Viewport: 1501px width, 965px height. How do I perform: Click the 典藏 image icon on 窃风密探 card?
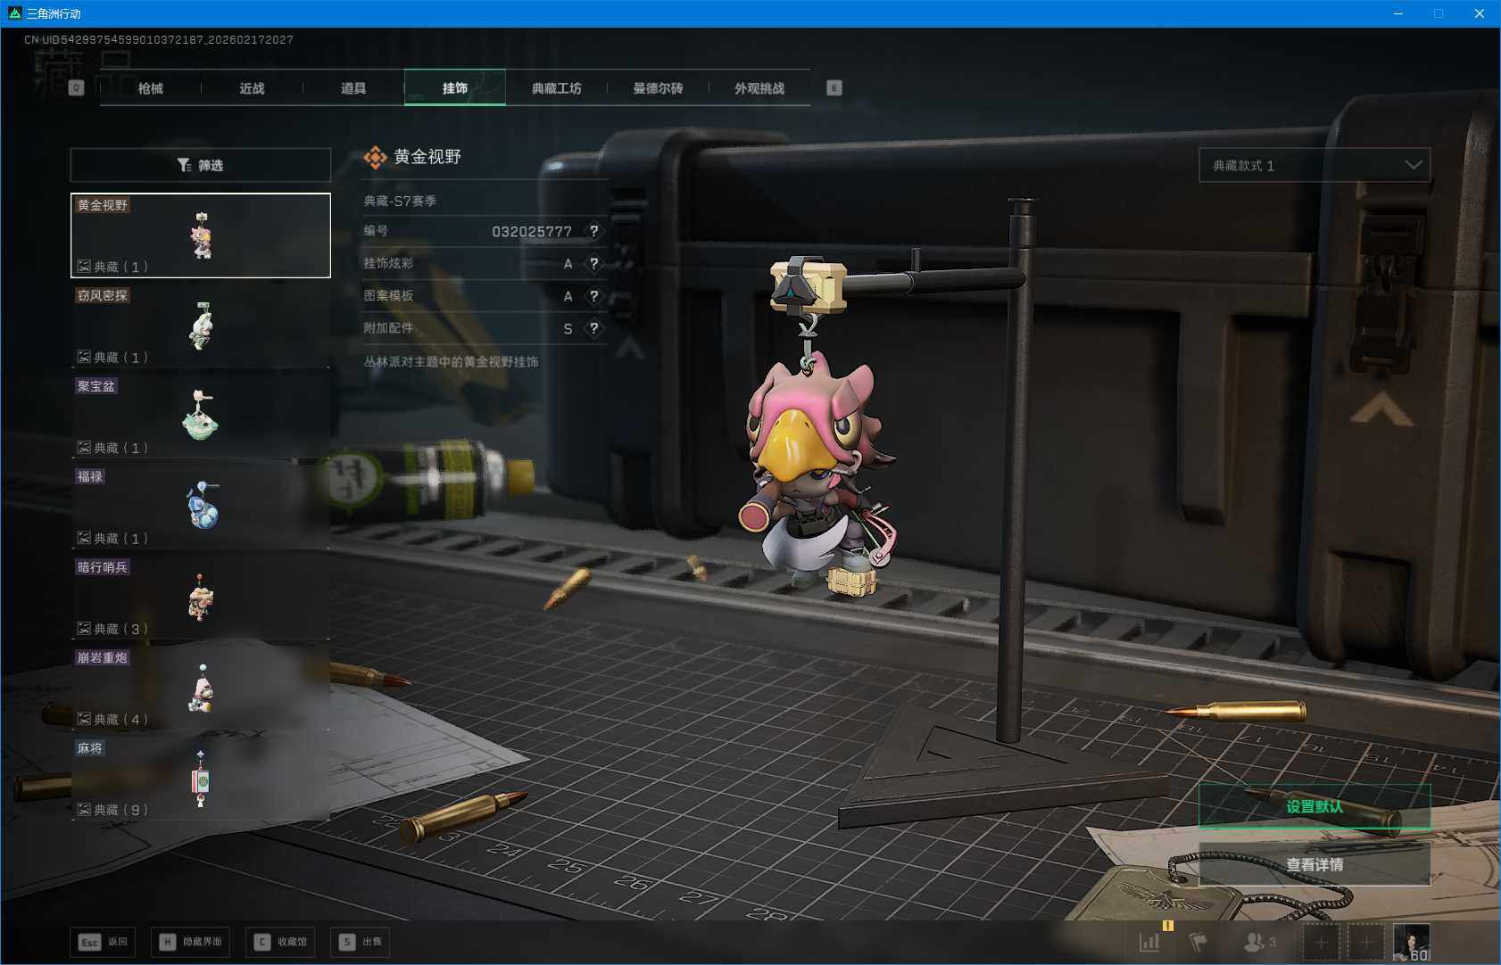(x=84, y=357)
